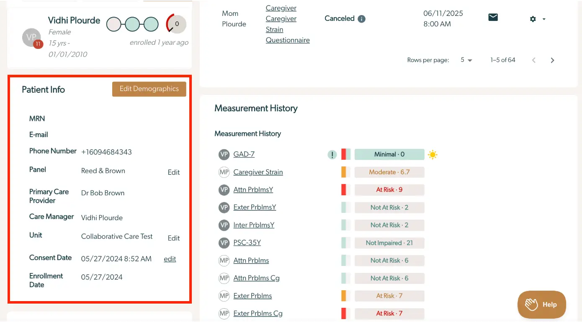This screenshot has height=322, width=582.
Task: Click the score gauge showing 0
Action: [x=175, y=24]
